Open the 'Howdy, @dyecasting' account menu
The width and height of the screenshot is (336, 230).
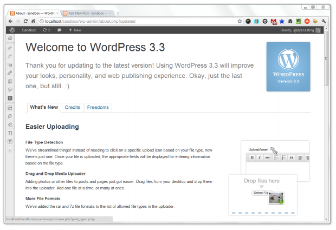click(x=295, y=30)
